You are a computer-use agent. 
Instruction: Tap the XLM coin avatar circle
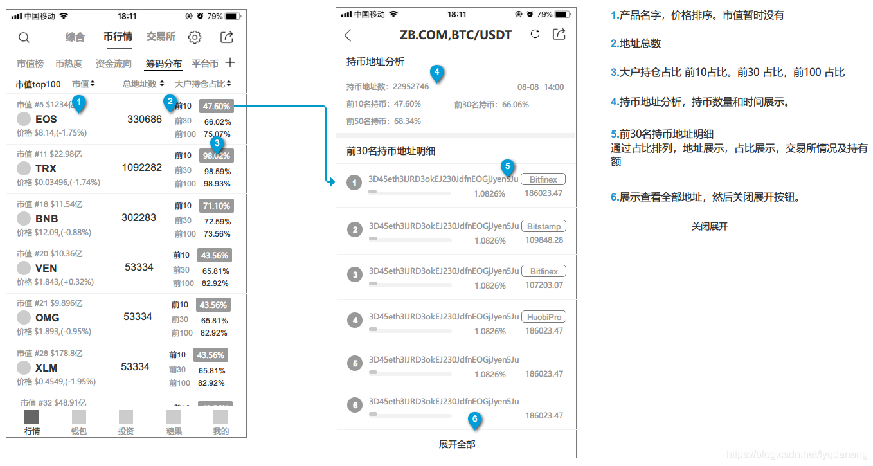coord(24,368)
